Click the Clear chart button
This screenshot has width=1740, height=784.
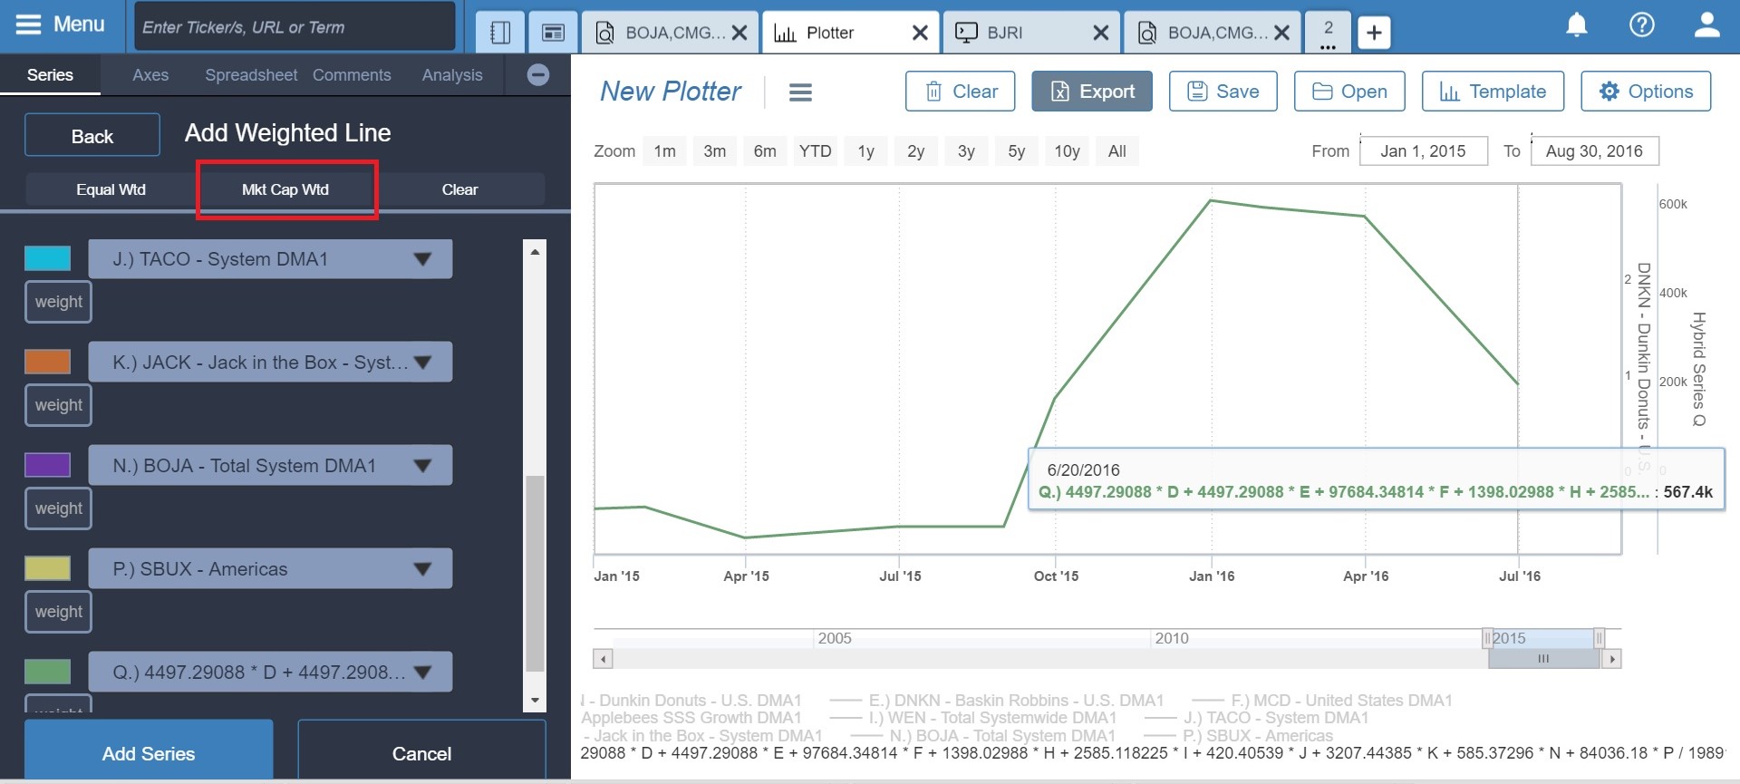pos(961,92)
